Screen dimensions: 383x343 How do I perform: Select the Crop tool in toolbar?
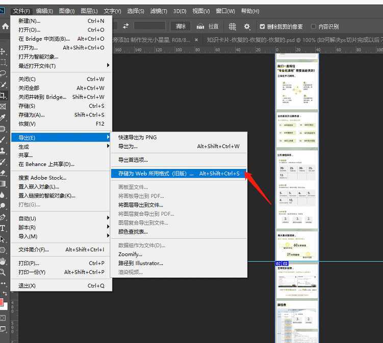pos(3,96)
